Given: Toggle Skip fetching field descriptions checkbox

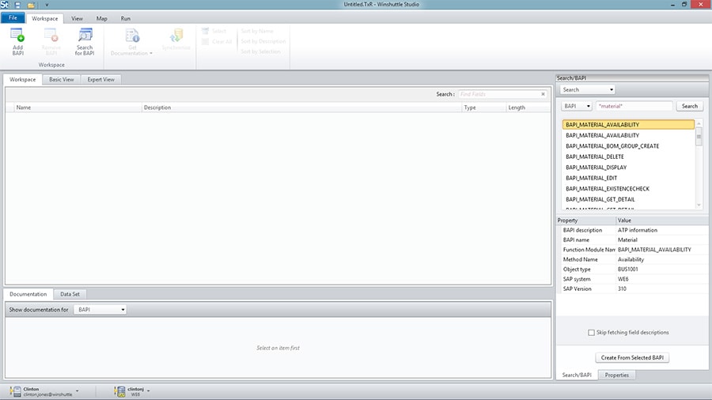Looking at the screenshot, I should tap(592, 333).
